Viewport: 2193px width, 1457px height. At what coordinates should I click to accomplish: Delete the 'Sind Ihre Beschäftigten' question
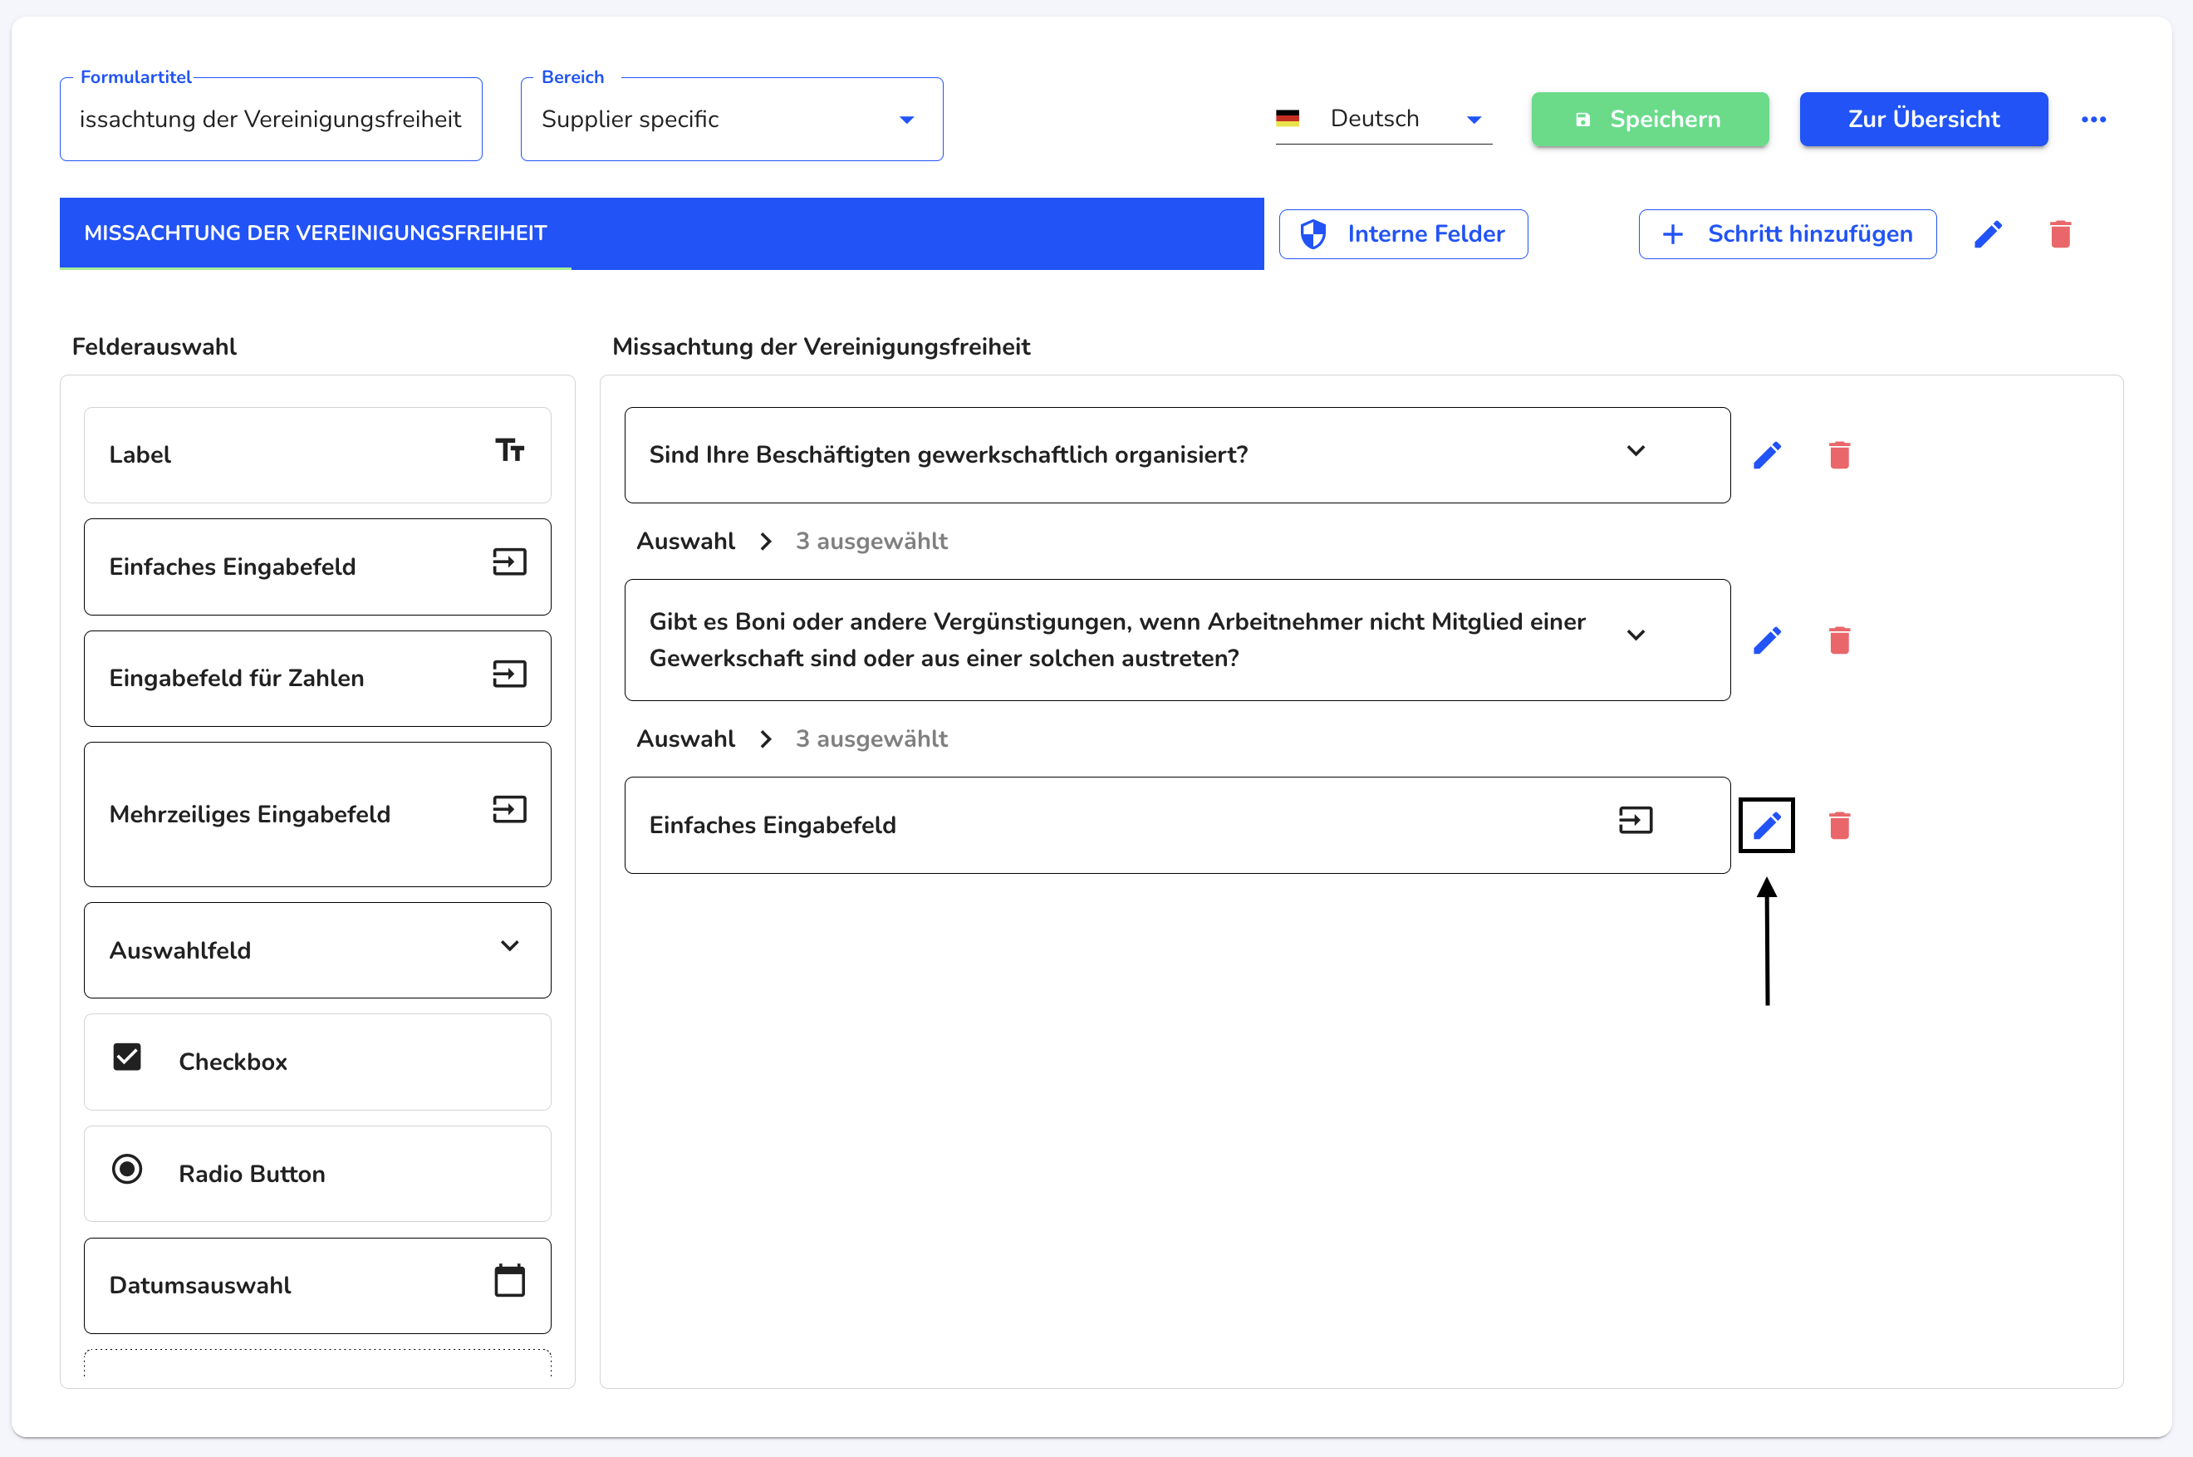[x=1839, y=455]
